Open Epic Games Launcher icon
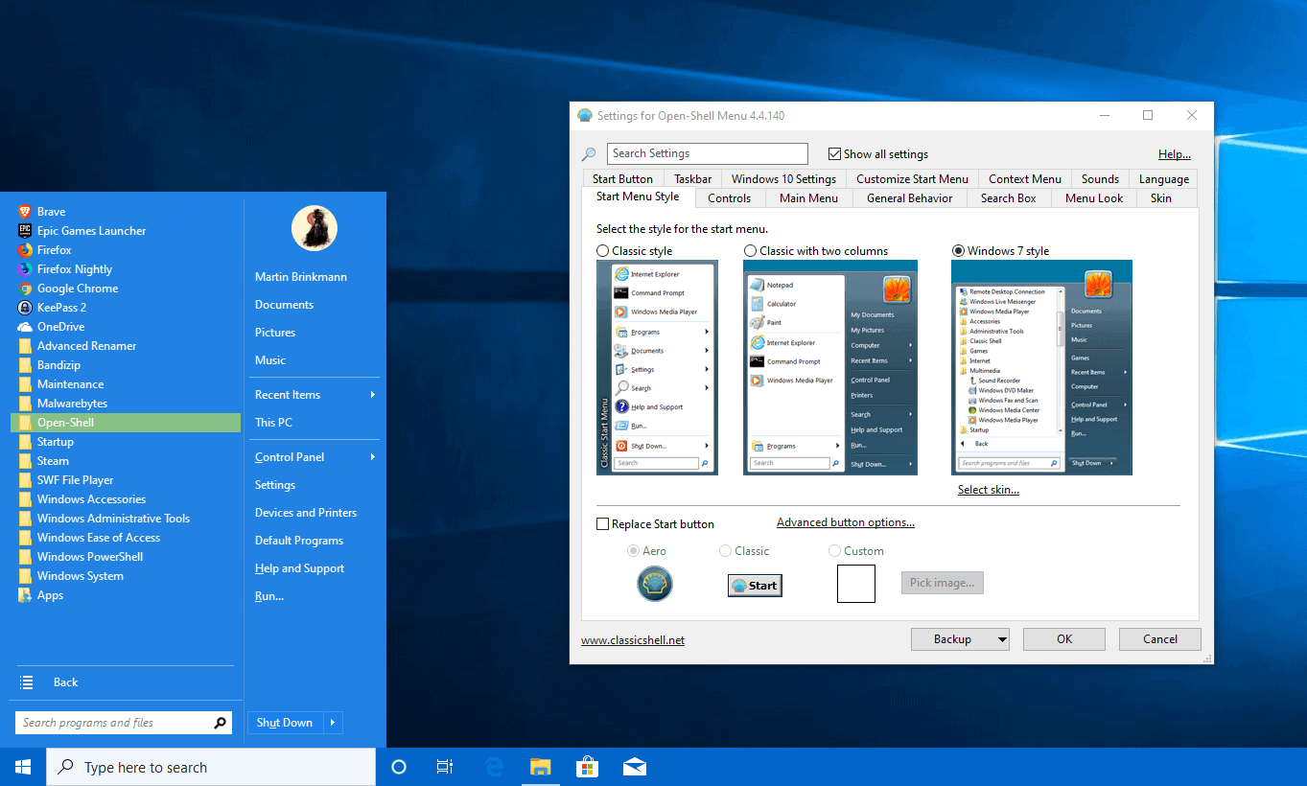The height and width of the screenshot is (786, 1307). click(26, 231)
